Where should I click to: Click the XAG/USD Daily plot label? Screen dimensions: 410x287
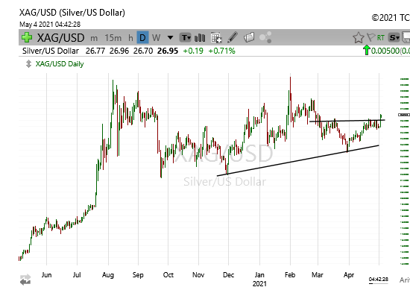click(x=60, y=64)
